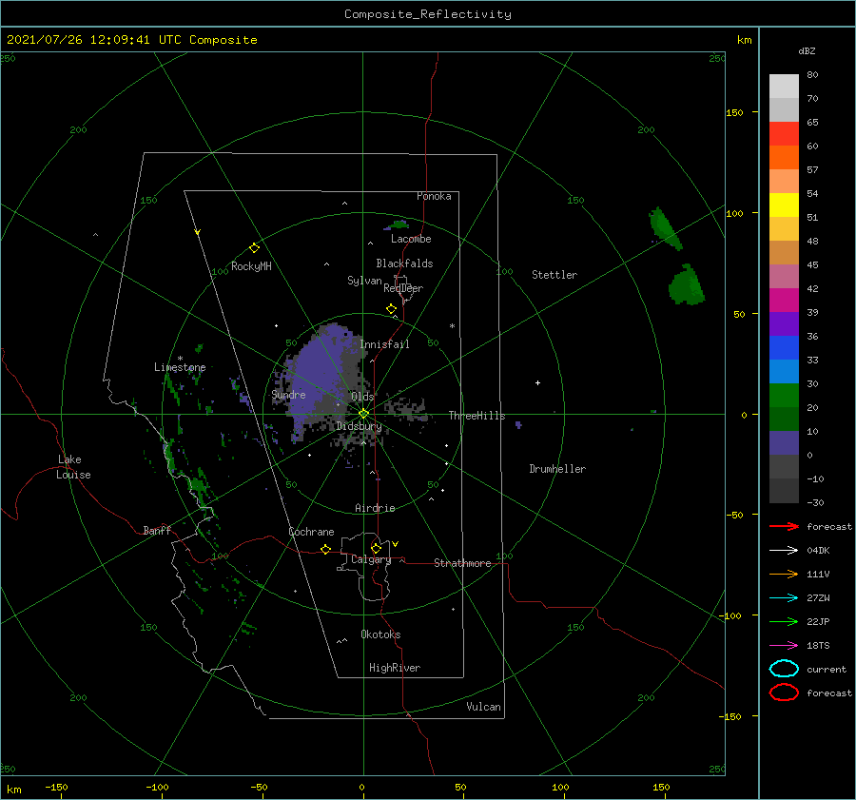The image size is (856, 800).
Task: Click the Sundre town label
Action: point(289,394)
